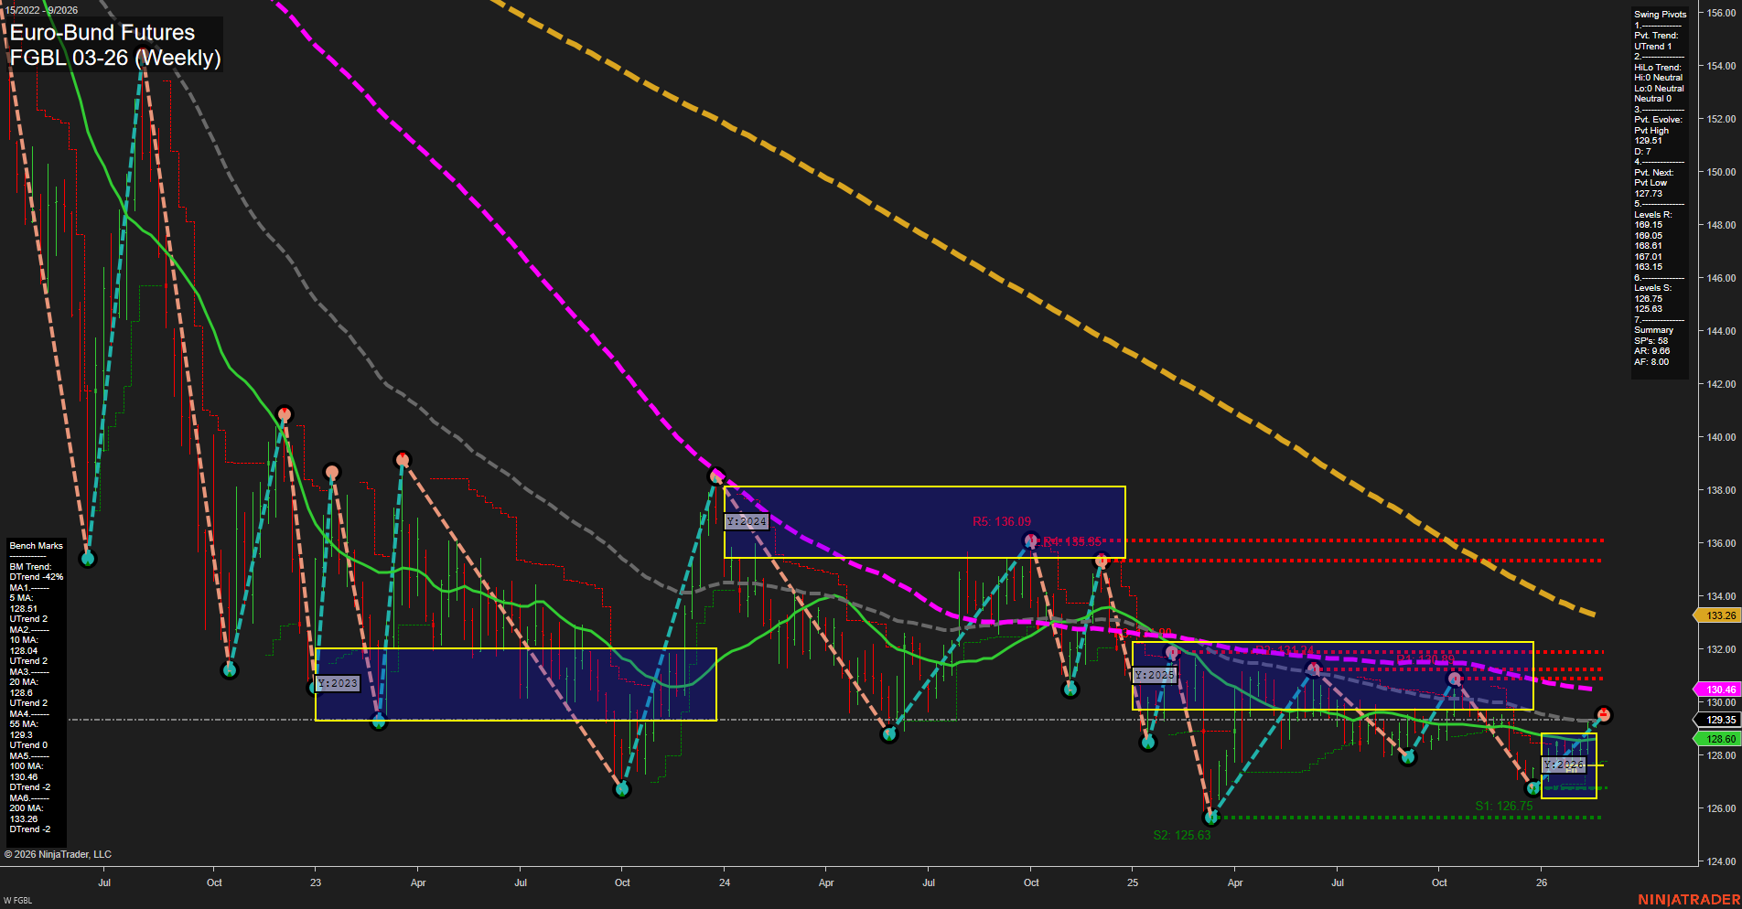Click the R5: 136.09 resistance label

point(1002,519)
